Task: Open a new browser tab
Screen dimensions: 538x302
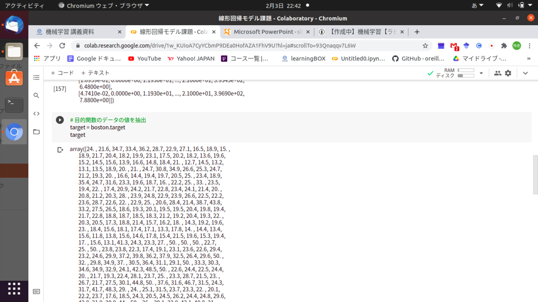Action: click(417, 32)
